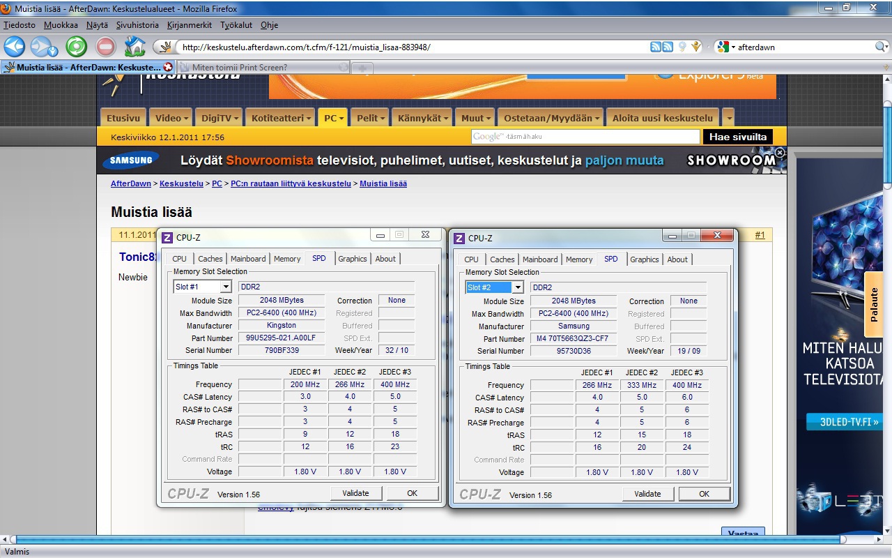Click the Ohje menu
Screen dimensions: 892x558
click(269, 25)
